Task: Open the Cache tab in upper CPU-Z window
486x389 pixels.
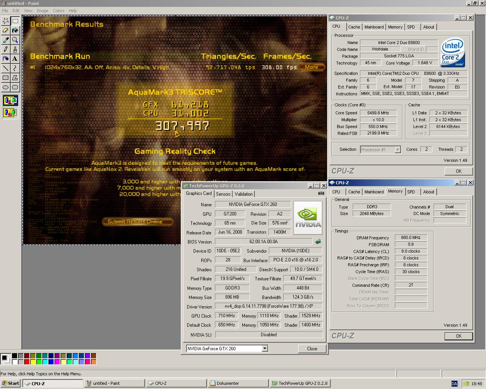Action: (354, 27)
